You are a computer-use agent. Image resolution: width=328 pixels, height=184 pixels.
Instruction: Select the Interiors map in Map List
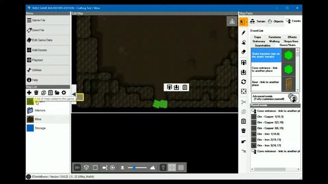tap(48, 110)
